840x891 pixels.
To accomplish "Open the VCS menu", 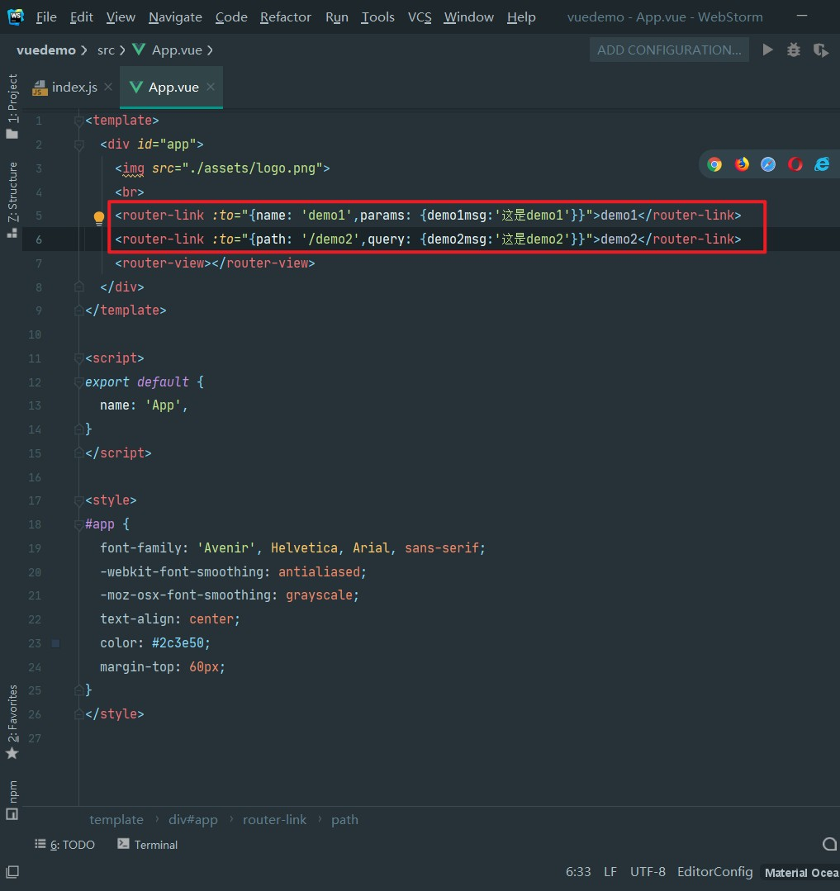I will (x=420, y=17).
